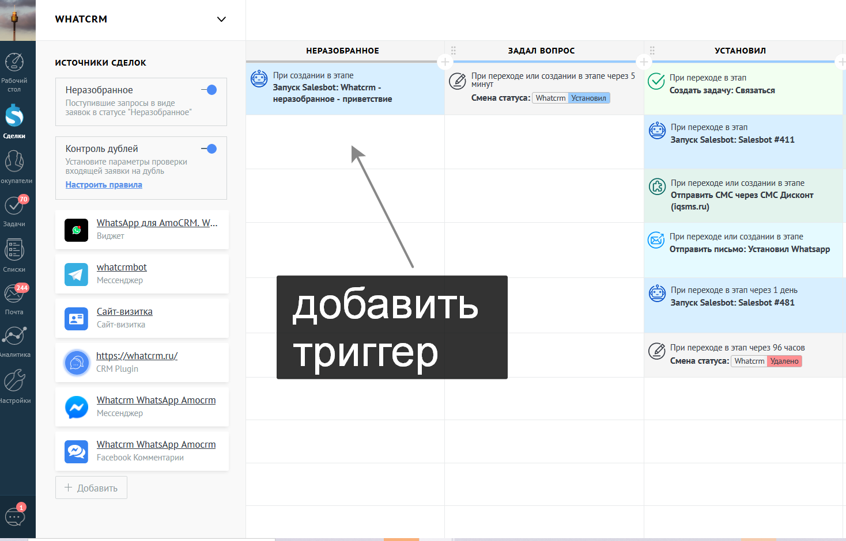Click the Salesbot #481 robot icon

coord(657,294)
